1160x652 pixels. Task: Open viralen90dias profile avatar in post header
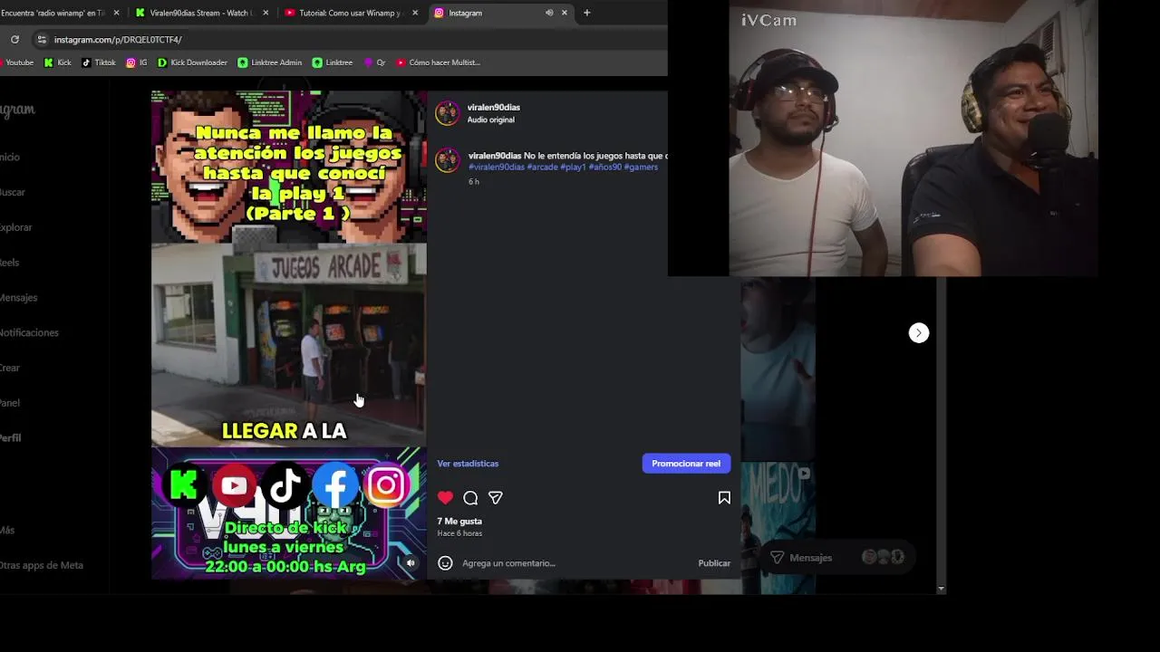point(448,113)
